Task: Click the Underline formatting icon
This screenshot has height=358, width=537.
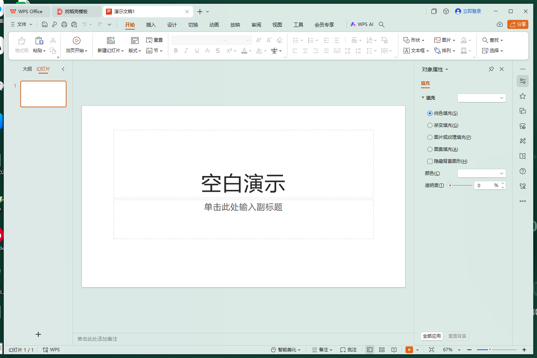Action: coord(197,51)
